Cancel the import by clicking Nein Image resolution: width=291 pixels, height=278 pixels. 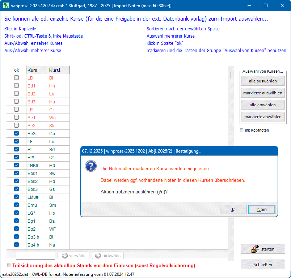click(262, 210)
